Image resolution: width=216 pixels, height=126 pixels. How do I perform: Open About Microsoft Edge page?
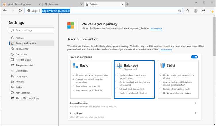tap(32, 98)
